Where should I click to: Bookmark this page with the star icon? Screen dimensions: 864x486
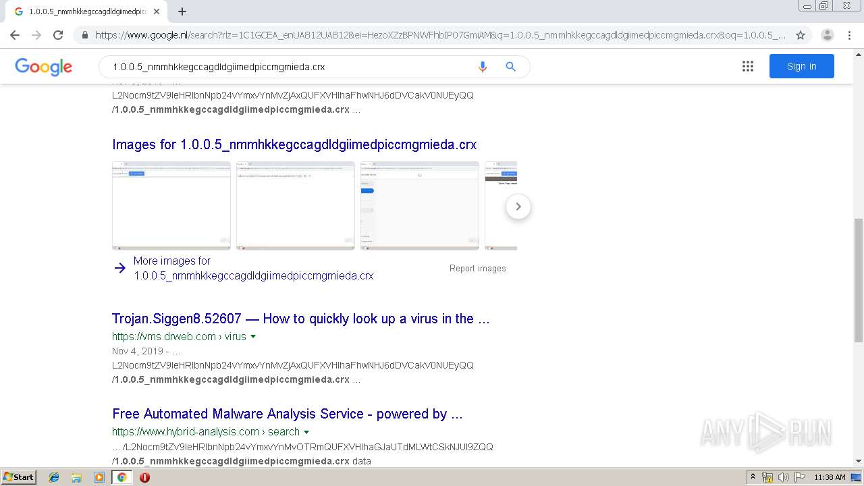pyautogui.click(x=801, y=35)
